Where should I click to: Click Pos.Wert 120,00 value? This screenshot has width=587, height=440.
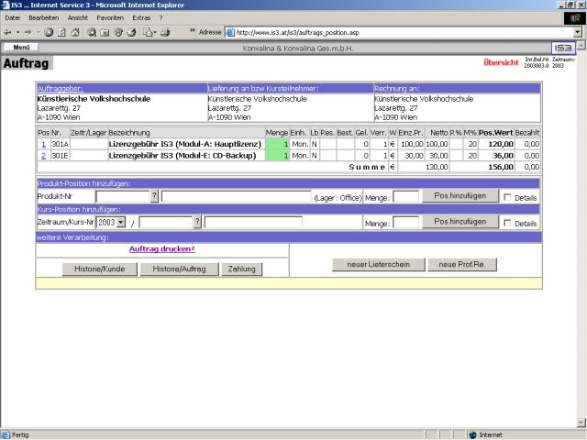501,145
